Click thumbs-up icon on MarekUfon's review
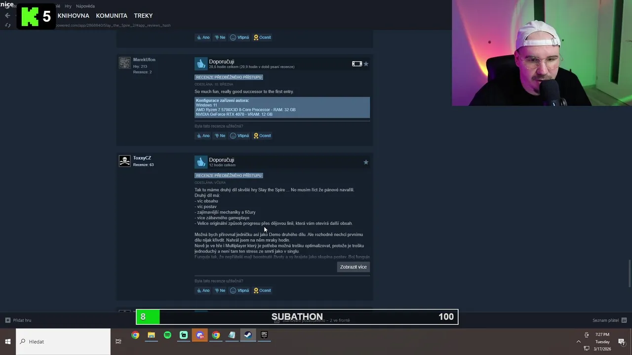The width and height of the screenshot is (632, 355). pos(200,64)
